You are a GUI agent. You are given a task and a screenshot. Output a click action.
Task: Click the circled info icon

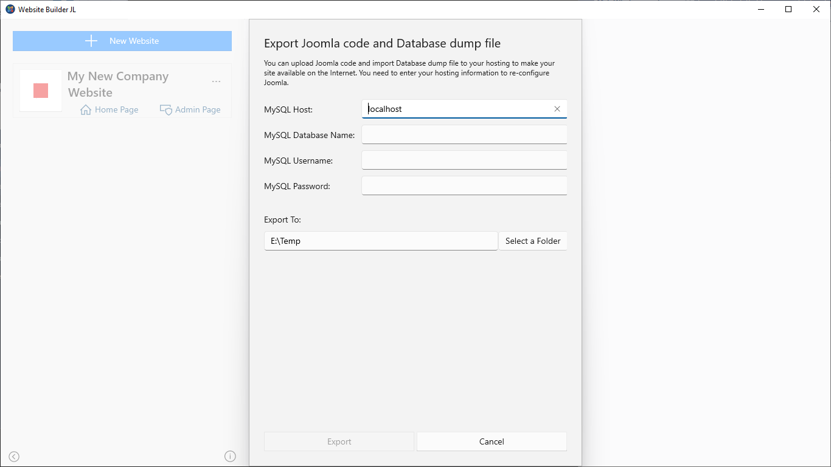[x=230, y=456]
